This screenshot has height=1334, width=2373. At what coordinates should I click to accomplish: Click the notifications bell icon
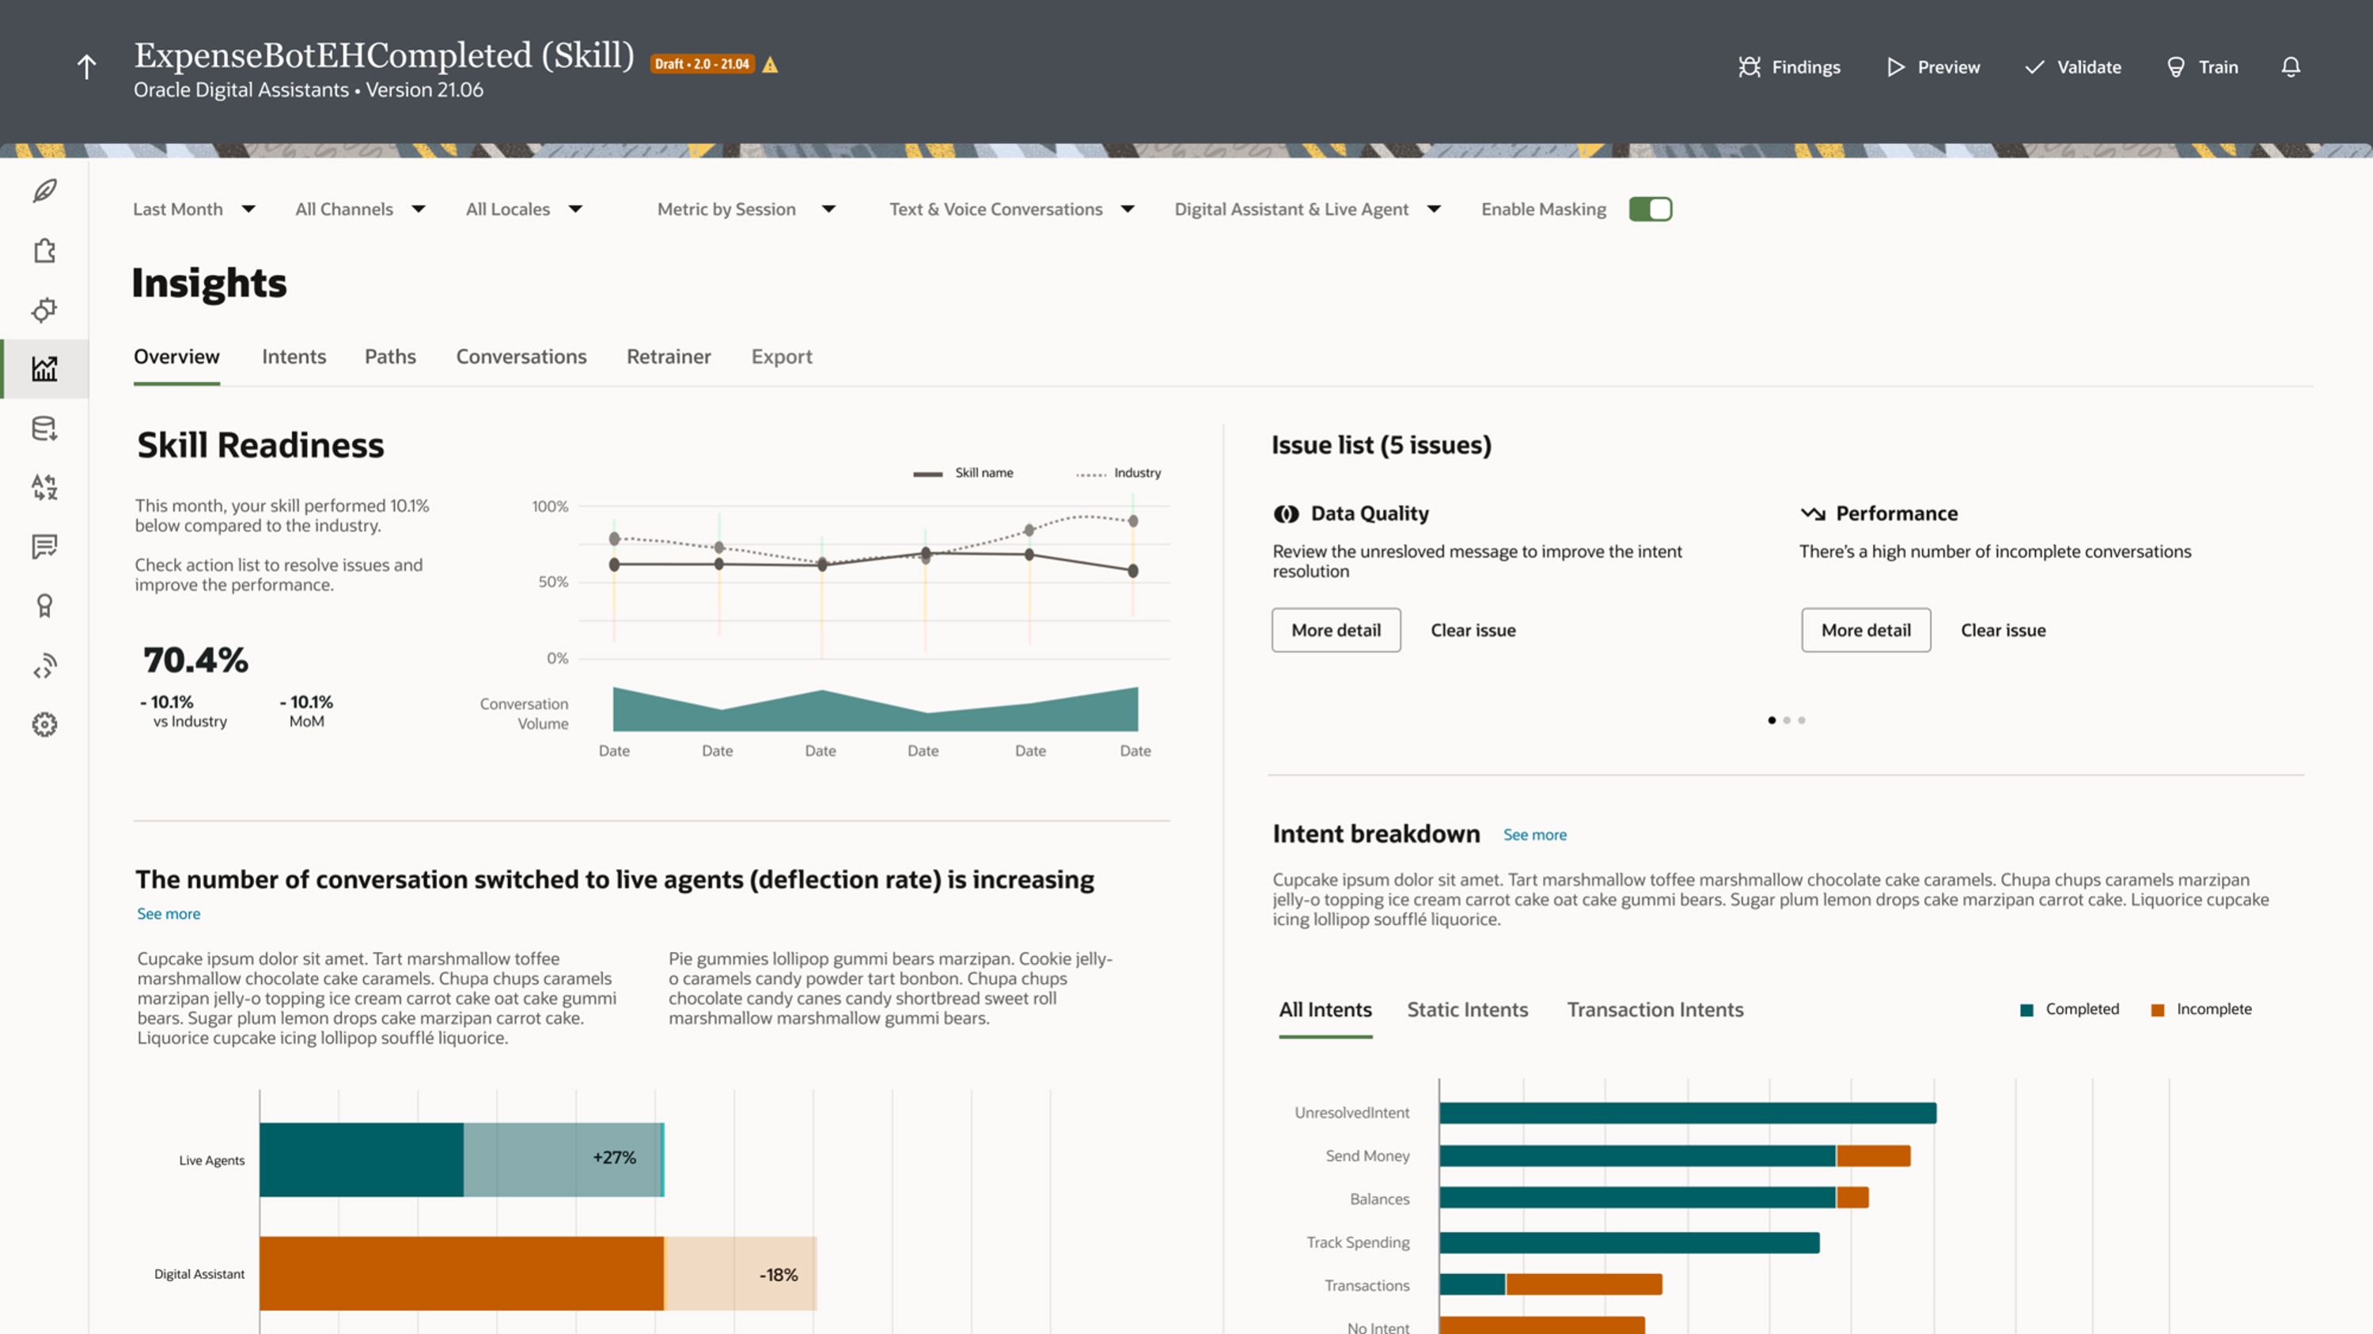coord(2290,66)
